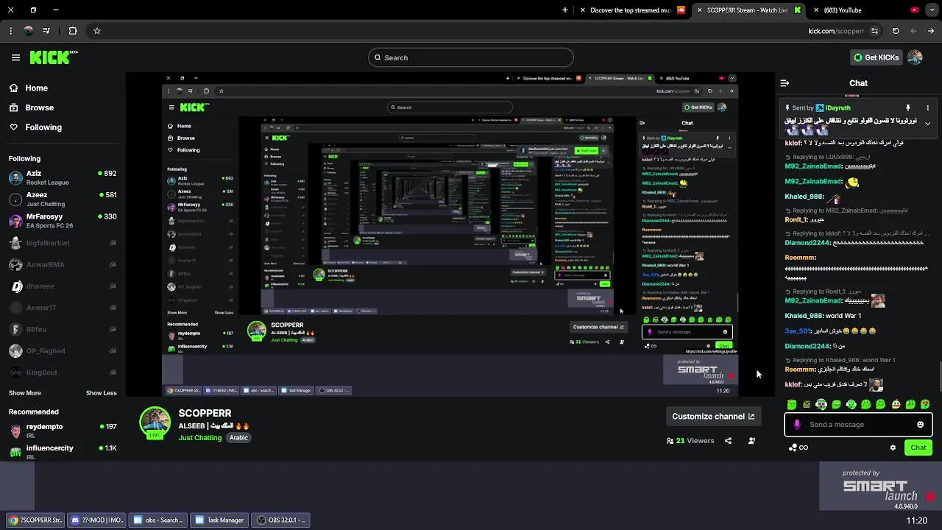Send message with the green Chat button
Viewport: 942px width, 530px height.
point(918,448)
